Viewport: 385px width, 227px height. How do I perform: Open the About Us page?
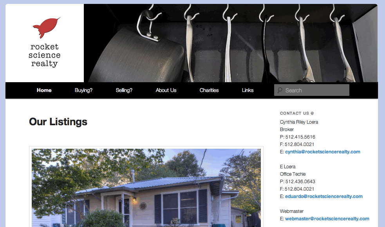pos(166,90)
